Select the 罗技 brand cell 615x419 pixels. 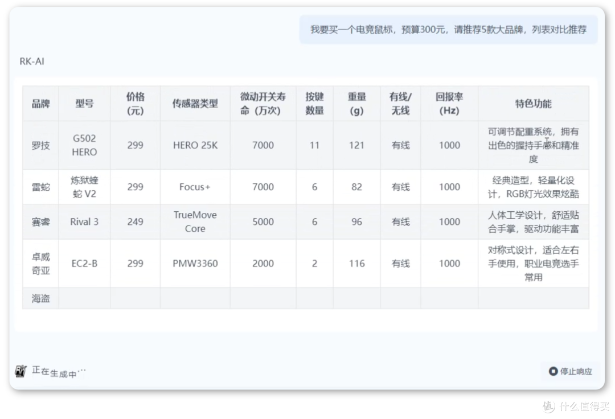coord(41,145)
